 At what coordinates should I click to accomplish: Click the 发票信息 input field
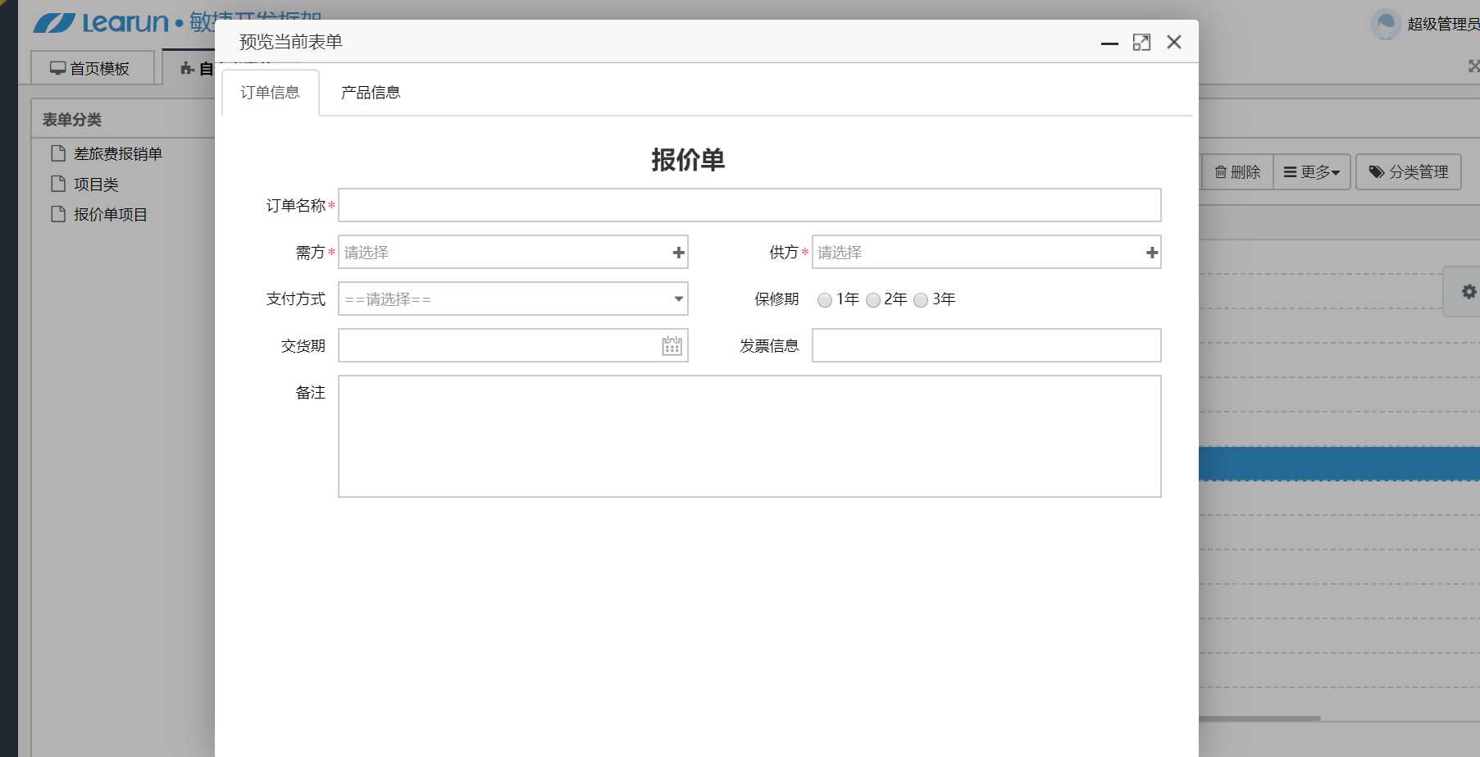(x=986, y=345)
